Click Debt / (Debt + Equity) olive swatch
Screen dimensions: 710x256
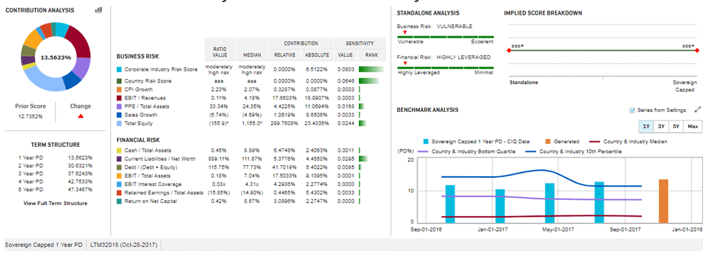[x=119, y=167]
